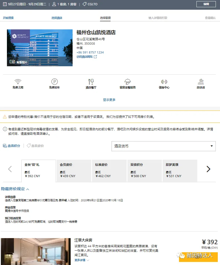Click the 1 客房, 1 房客 text

click(x=67, y=4)
